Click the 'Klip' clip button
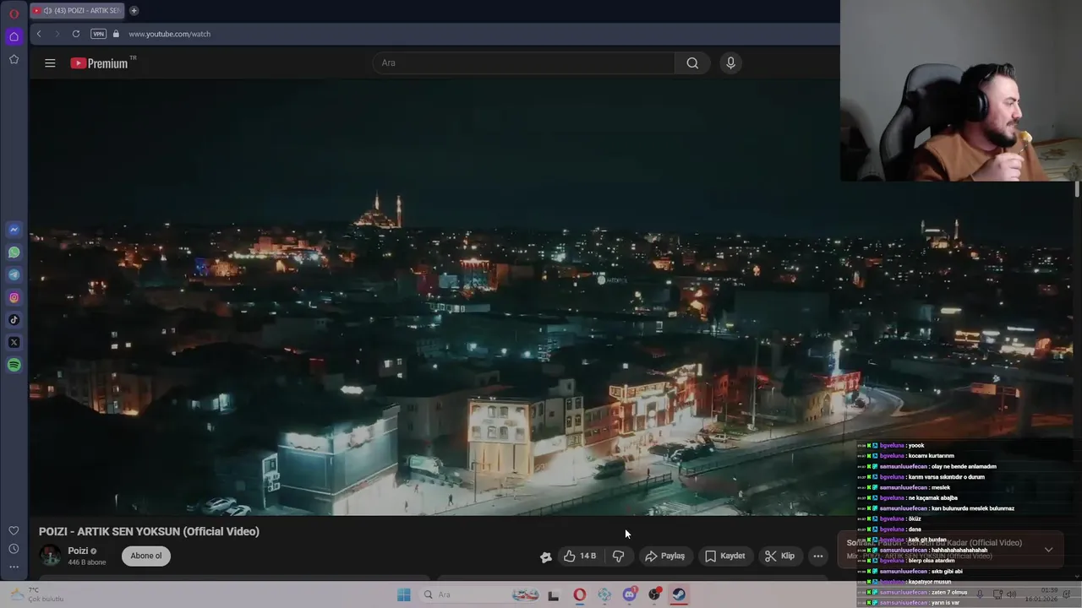 [x=779, y=556]
